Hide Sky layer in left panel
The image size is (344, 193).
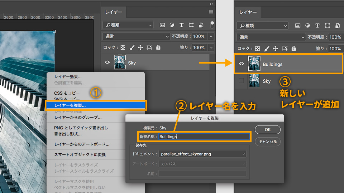coord(107,62)
